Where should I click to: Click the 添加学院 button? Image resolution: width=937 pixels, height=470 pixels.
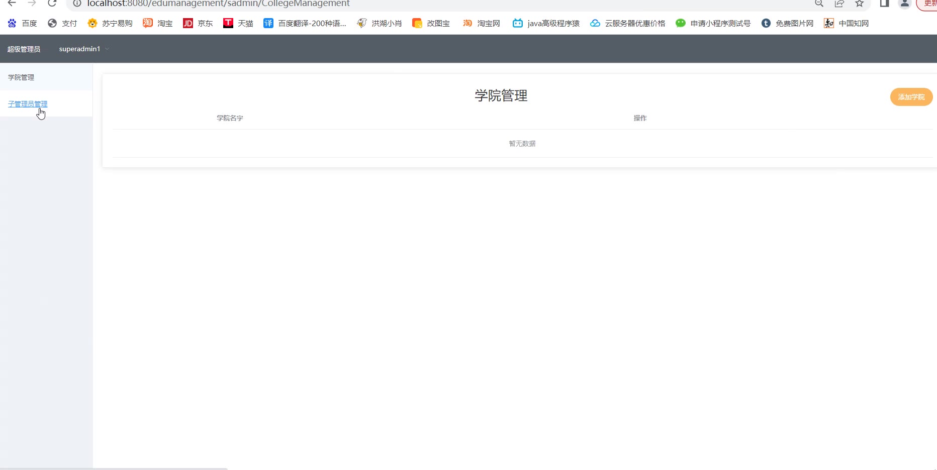click(x=911, y=97)
